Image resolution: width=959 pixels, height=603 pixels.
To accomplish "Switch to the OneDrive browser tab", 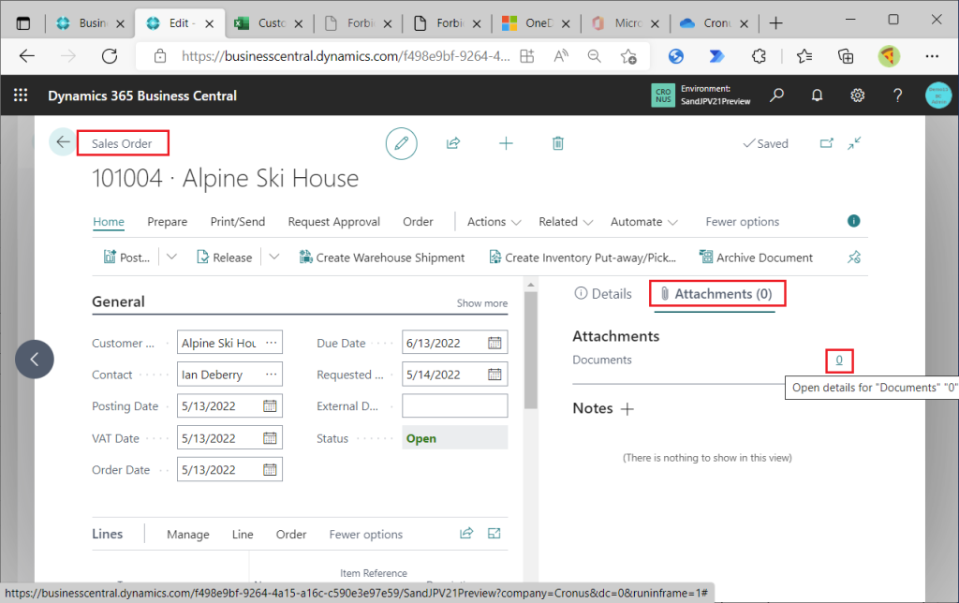I will pos(536,23).
